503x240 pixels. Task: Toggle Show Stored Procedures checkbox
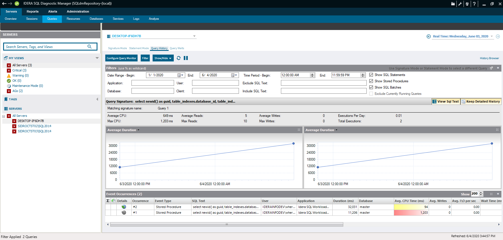coord(371,81)
